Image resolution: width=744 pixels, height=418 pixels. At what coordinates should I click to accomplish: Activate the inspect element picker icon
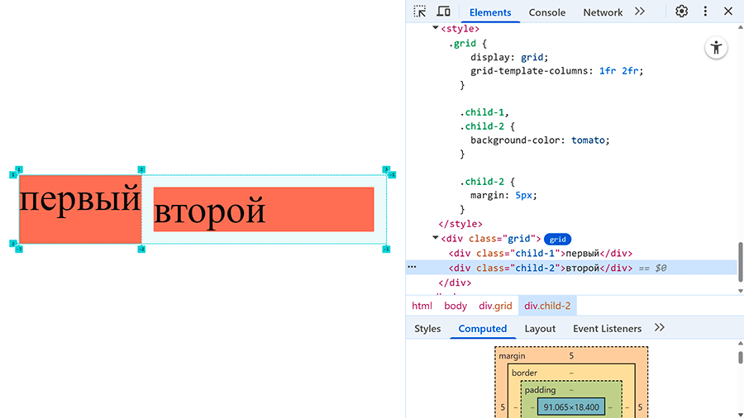point(419,12)
